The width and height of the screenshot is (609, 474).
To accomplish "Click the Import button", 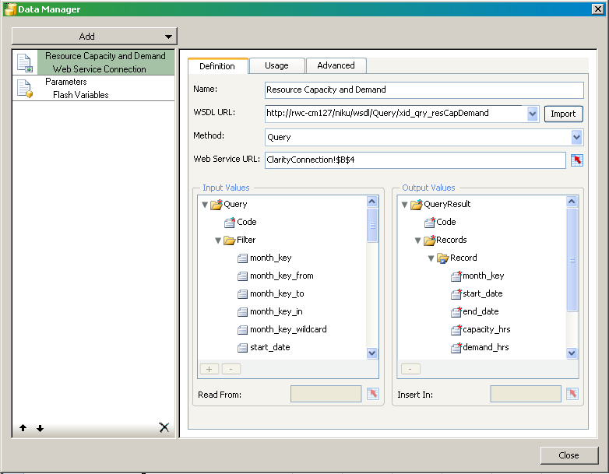I will (x=563, y=114).
